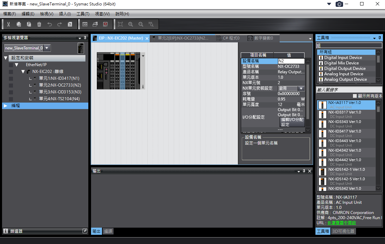
Task: Open the 輸出 panel options arrow
Action: pos(299,172)
